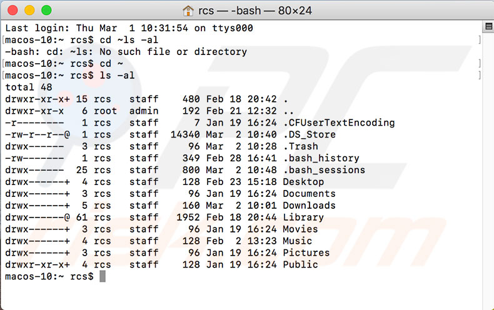This screenshot has height=310, width=494.
Task: Click the 'Library' directory name
Action: tap(303, 217)
